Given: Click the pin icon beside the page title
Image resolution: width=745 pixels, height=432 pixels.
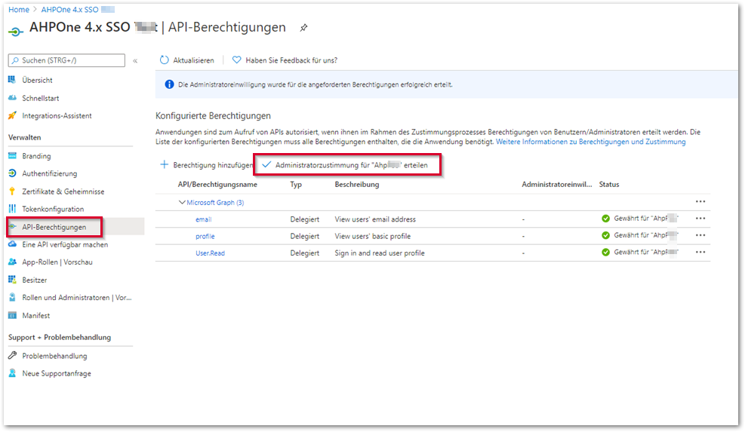Looking at the screenshot, I should click(303, 28).
